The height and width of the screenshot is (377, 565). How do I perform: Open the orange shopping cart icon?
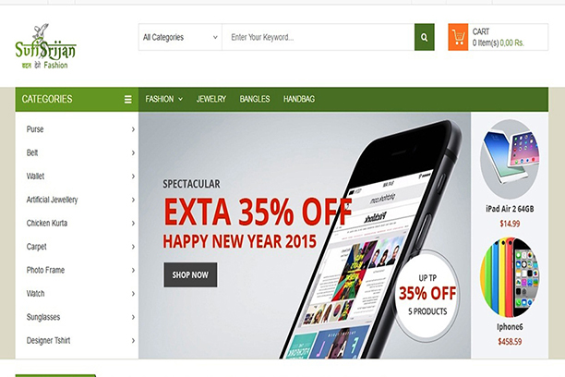click(458, 37)
